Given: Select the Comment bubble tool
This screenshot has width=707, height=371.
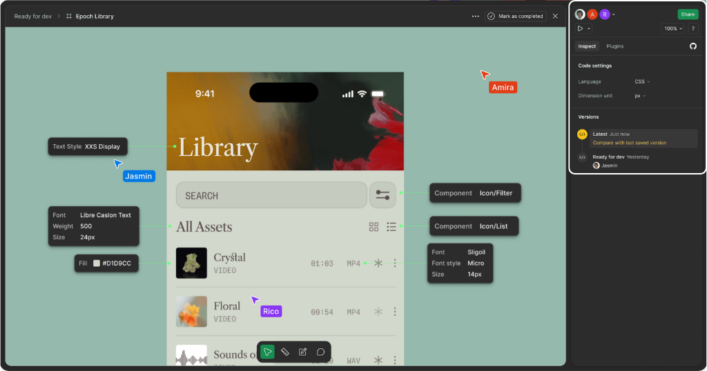Looking at the screenshot, I should point(320,352).
